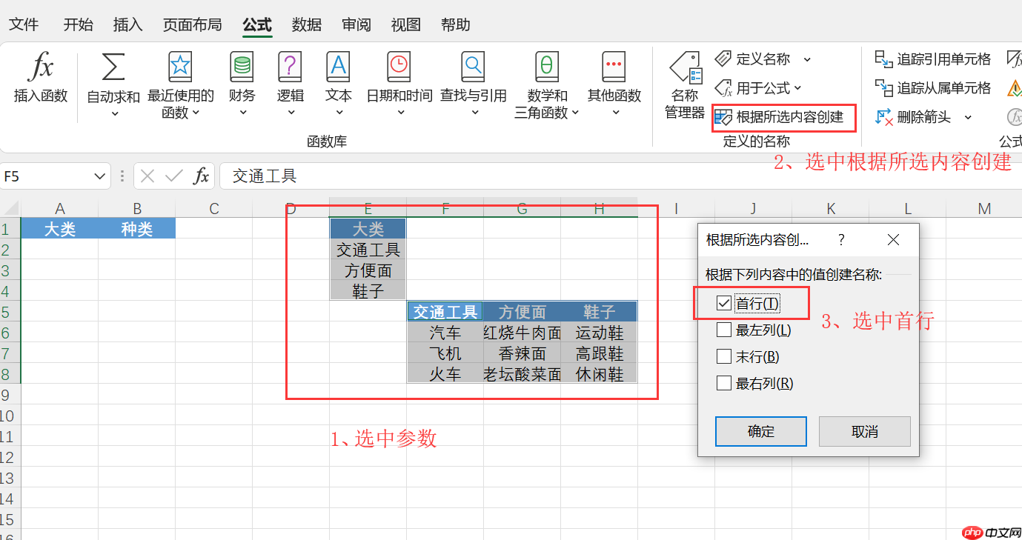
Task: Click Trace Precedents (追踪引用单元格)
Action: (932, 59)
